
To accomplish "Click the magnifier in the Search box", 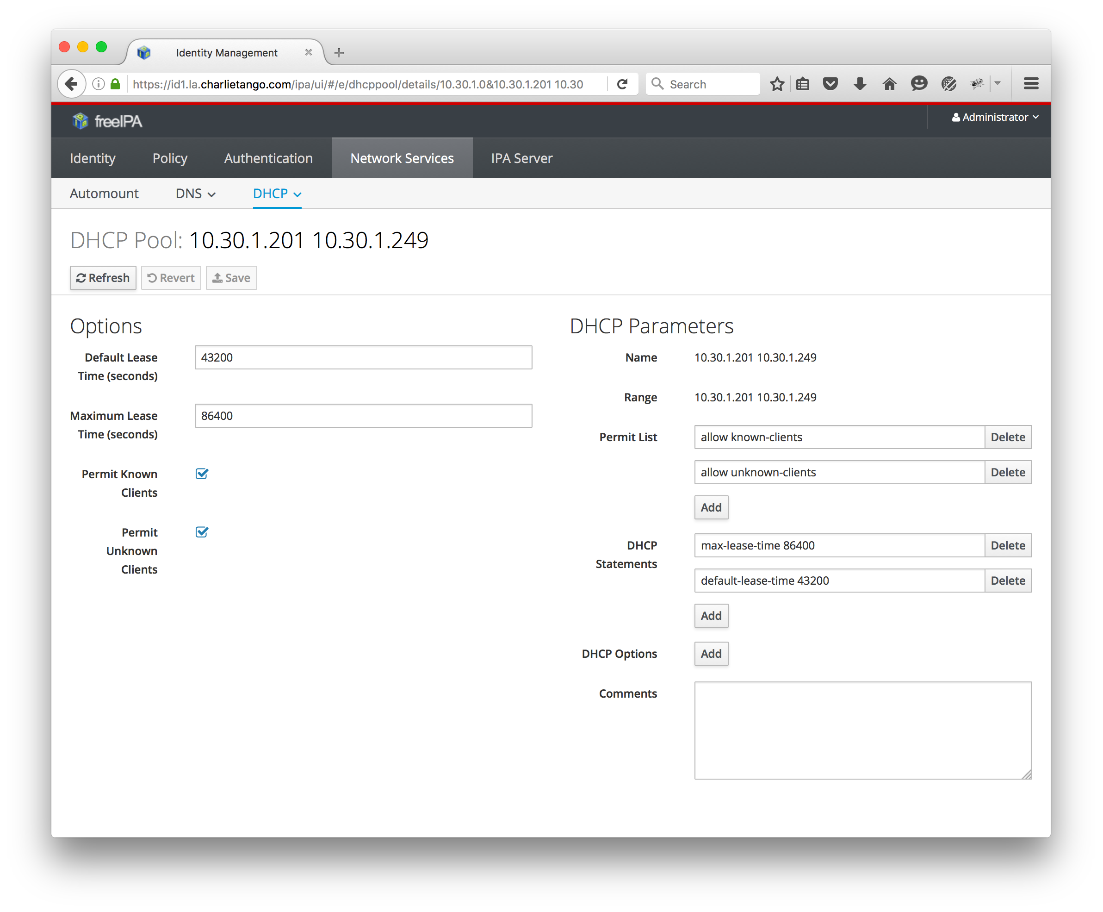I will tap(657, 84).
